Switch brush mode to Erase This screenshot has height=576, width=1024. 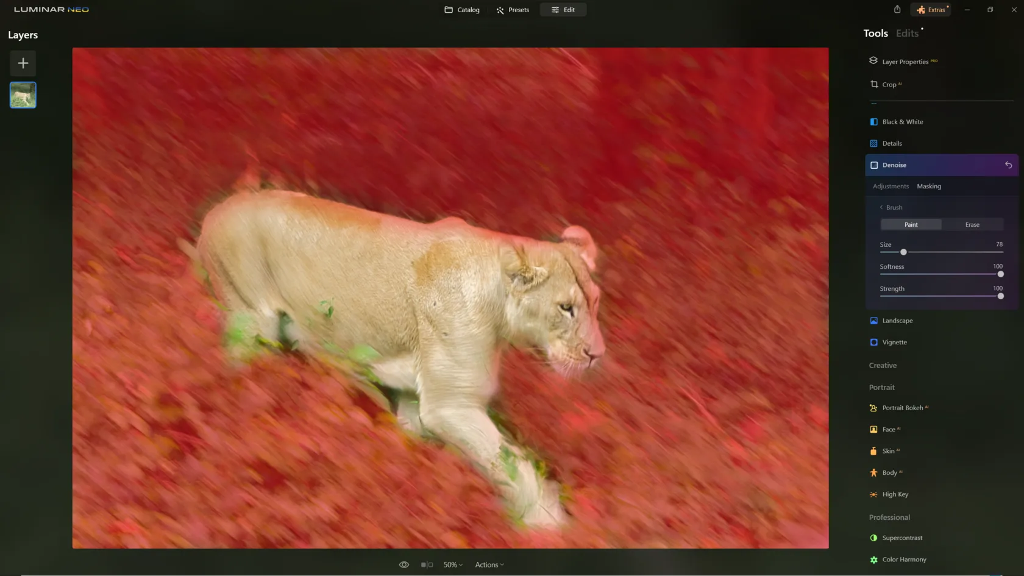pyautogui.click(x=972, y=225)
